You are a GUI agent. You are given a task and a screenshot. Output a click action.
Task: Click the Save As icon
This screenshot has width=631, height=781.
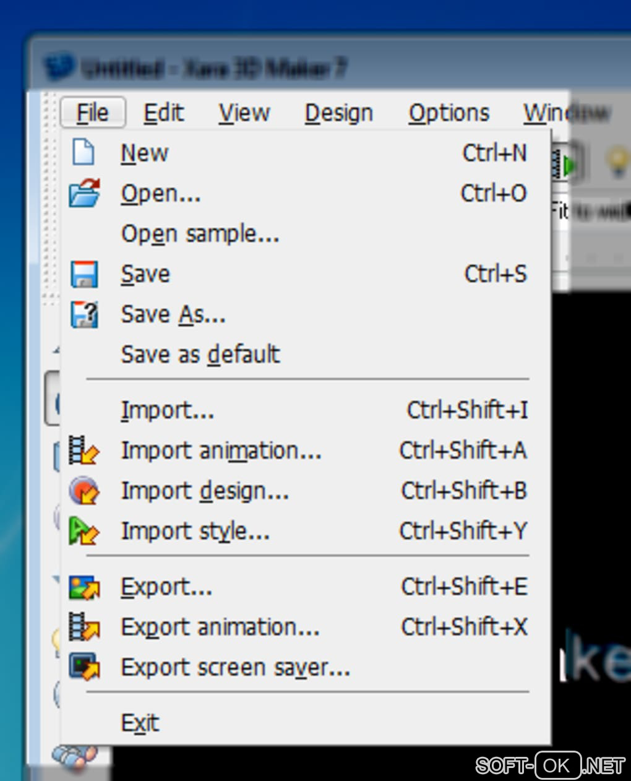pos(84,314)
